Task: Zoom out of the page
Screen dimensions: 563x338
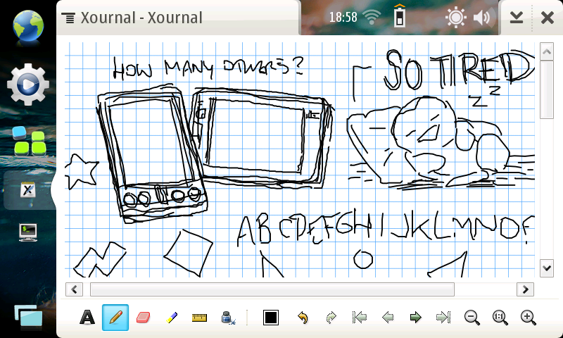Action: pyautogui.click(x=472, y=318)
